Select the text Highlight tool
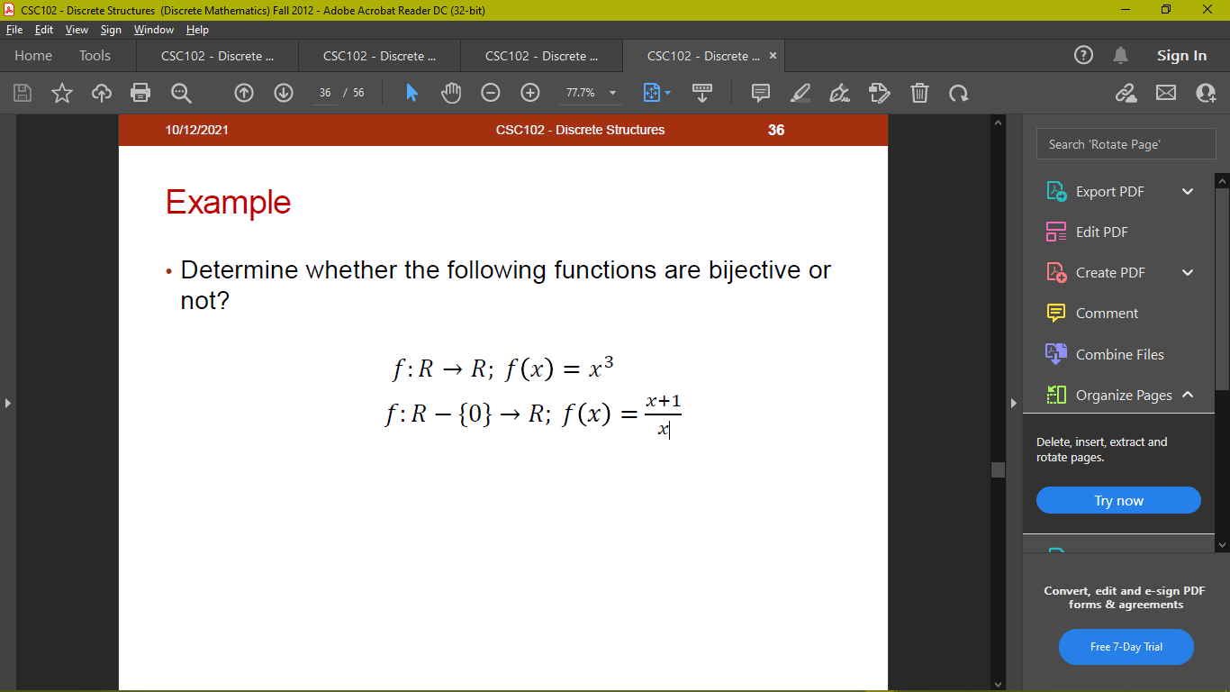The width and height of the screenshot is (1230, 692). click(800, 93)
